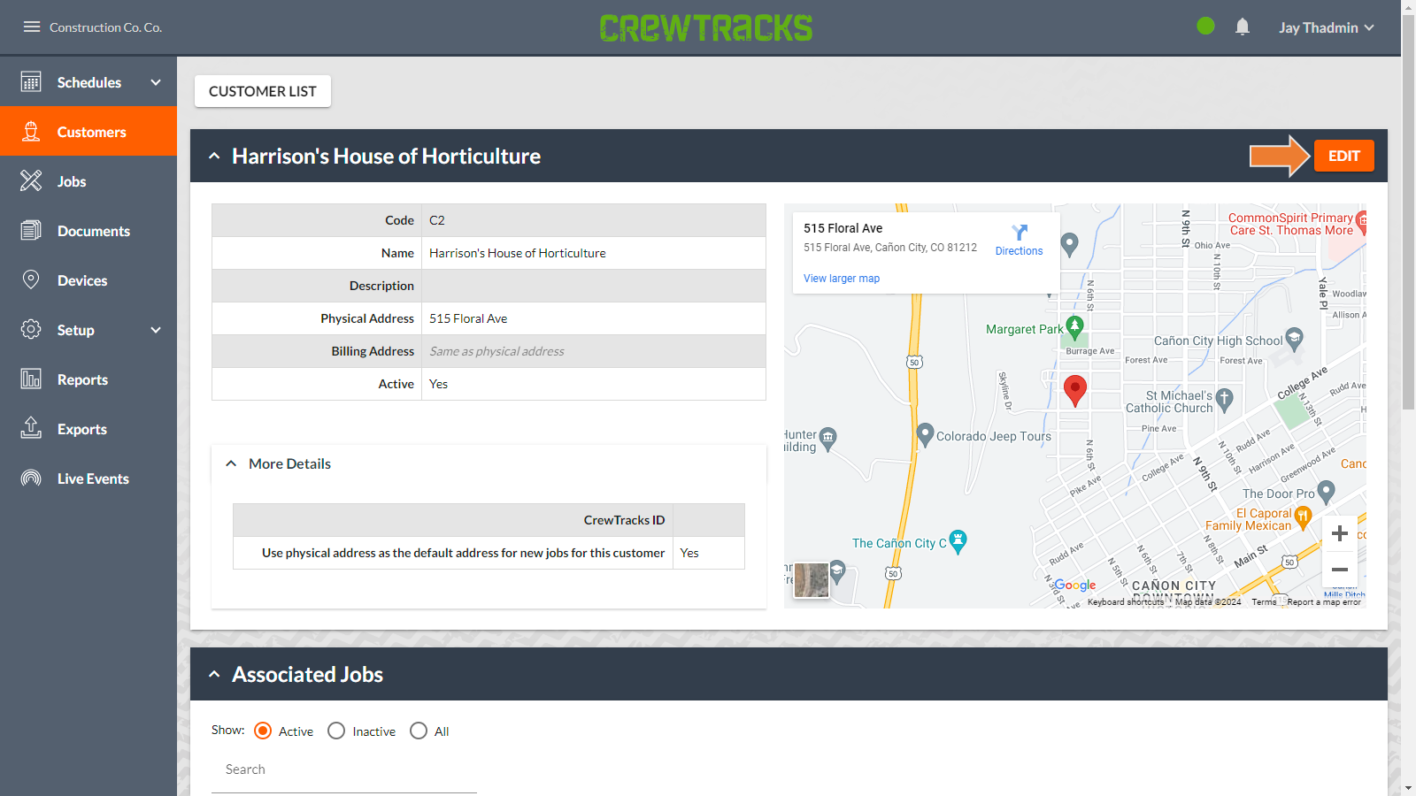Click the Live Events broadcast icon
The height and width of the screenshot is (796, 1416).
(x=31, y=478)
